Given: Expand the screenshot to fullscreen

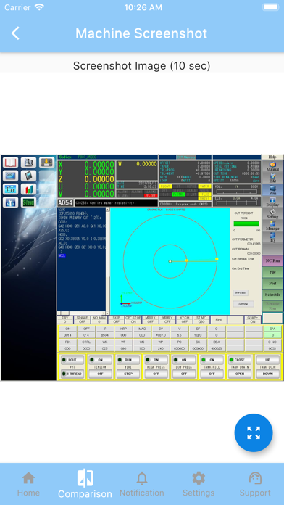Looking at the screenshot, I should click(254, 432).
